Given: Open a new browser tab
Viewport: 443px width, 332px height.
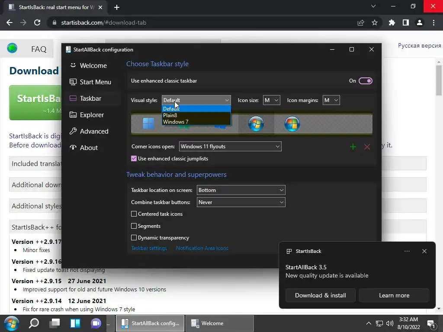Looking at the screenshot, I should (x=117, y=7).
